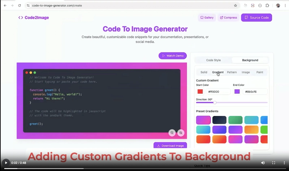Pick the pink-purple preset in third row
Screen dimensions: 289x171
click(236, 139)
